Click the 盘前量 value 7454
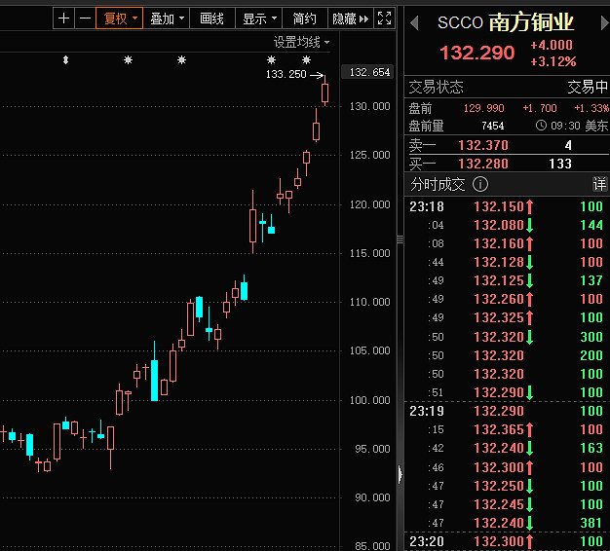The height and width of the screenshot is (551, 610). coord(492,126)
